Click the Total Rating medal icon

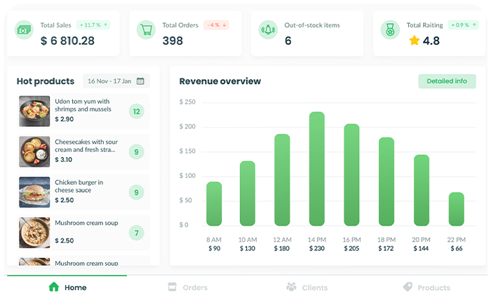[391, 30]
